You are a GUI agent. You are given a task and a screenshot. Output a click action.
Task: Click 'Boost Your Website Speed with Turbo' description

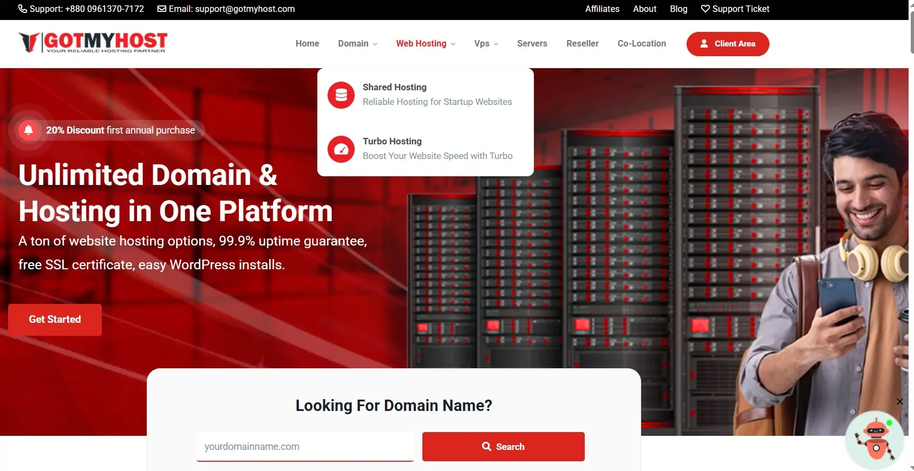click(438, 156)
